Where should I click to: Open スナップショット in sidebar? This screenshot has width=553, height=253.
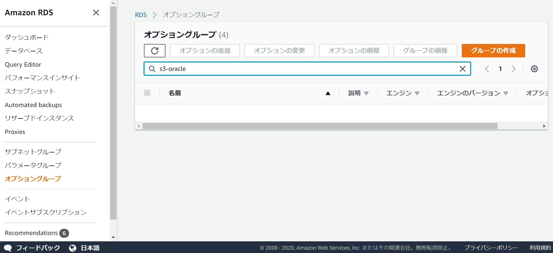(30, 91)
